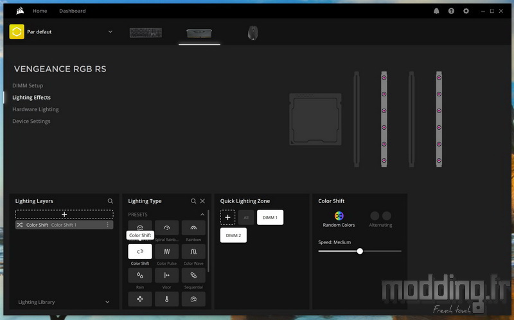Toggle the DIMM 1 zone
Viewport: 514px width, 320px height.
270,217
